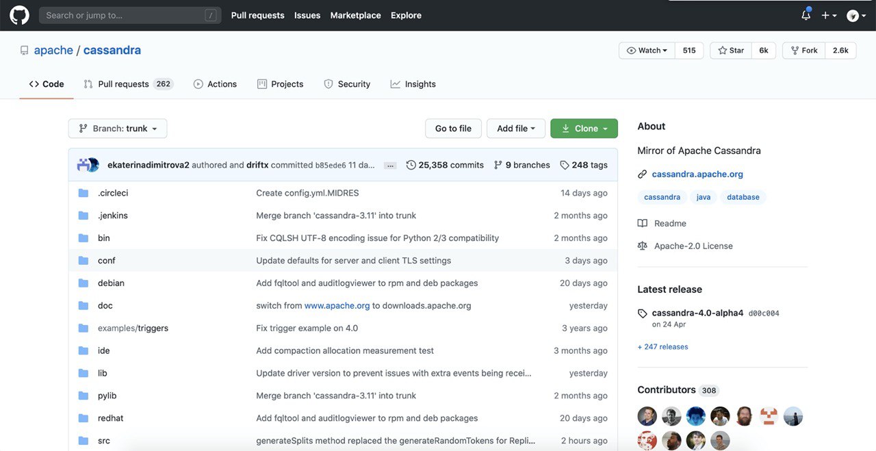Open the redhat folder
876x451 pixels.
(x=111, y=418)
